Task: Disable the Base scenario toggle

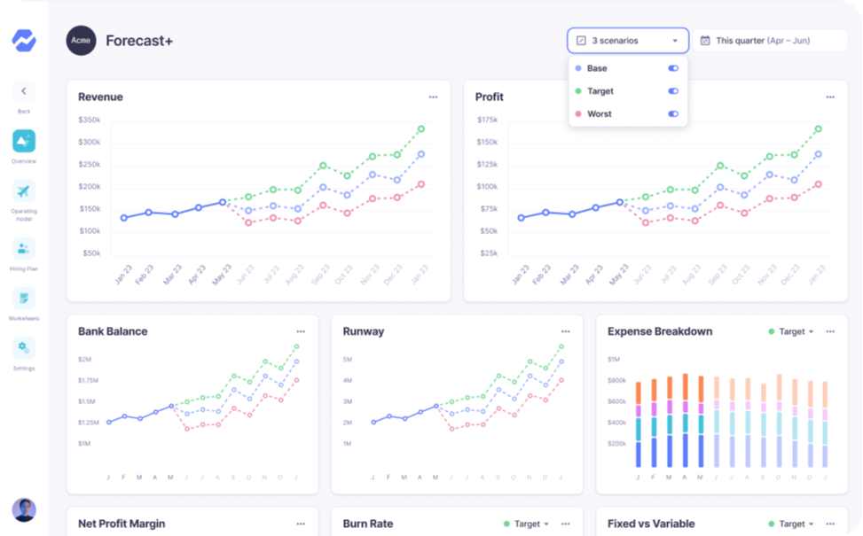Action: click(x=673, y=67)
